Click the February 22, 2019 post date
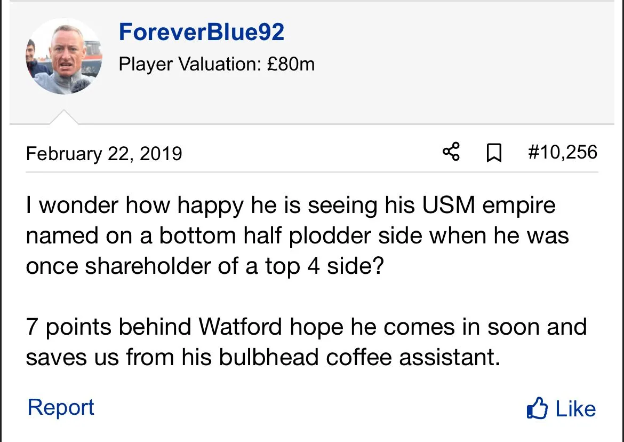Screen dimensions: 624x442 click(104, 154)
